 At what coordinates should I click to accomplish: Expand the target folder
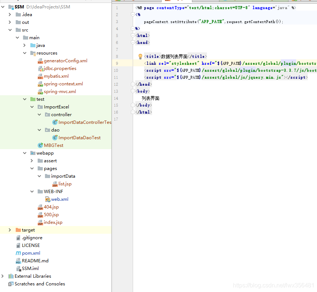click(10, 230)
